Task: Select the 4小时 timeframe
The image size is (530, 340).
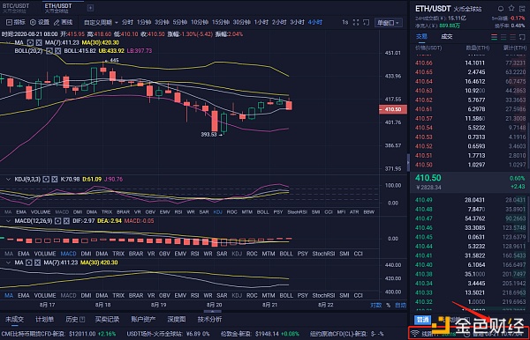Action: pos(315,22)
